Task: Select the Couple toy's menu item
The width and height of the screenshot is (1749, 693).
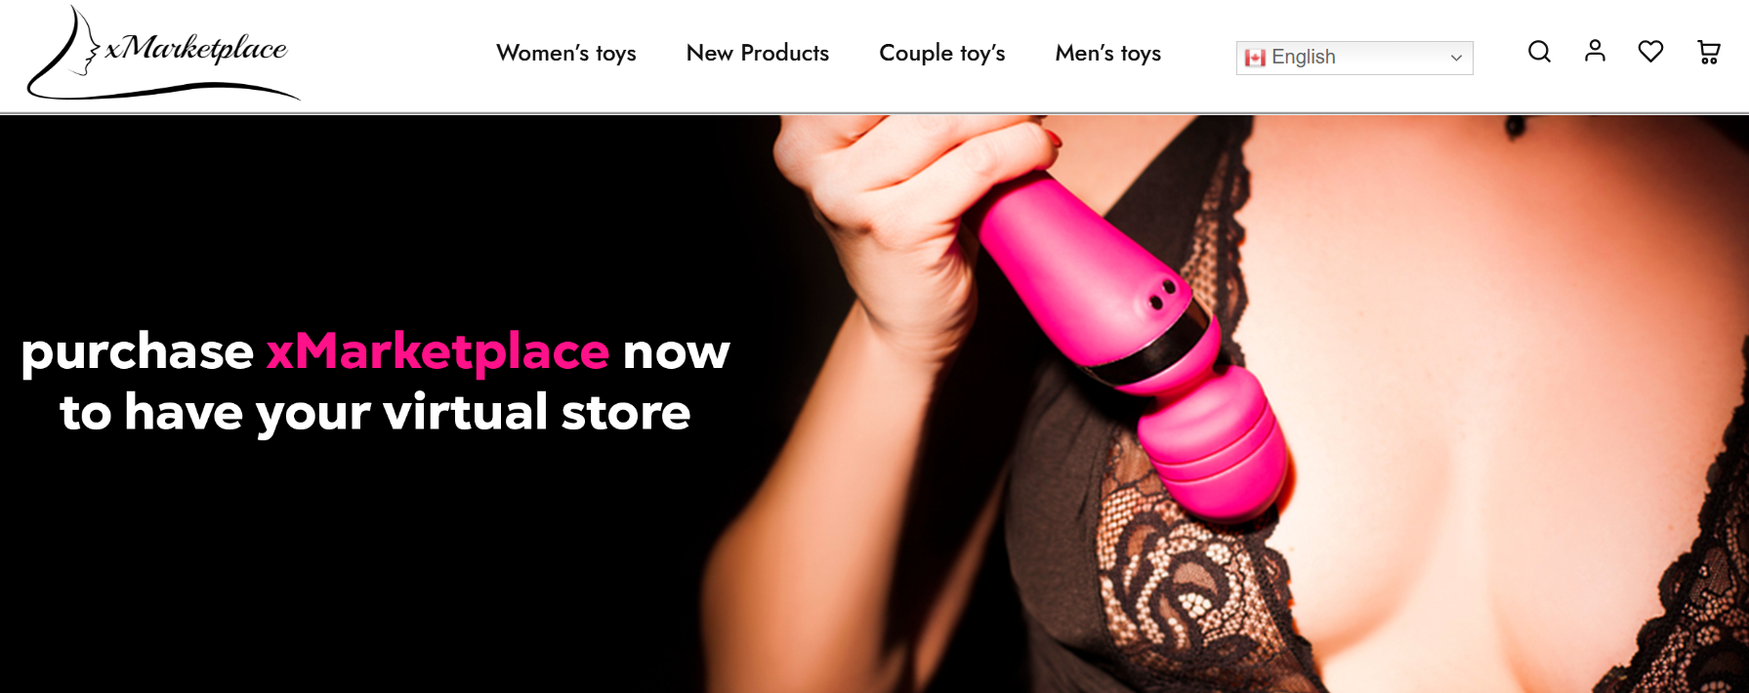Action: pos(942,53)
